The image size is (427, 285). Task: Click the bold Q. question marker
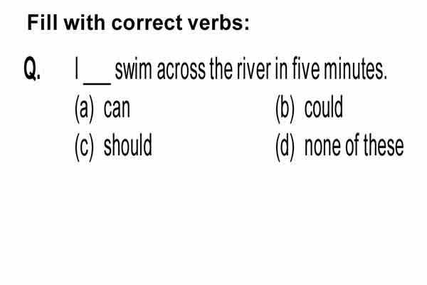coord(32,68)
